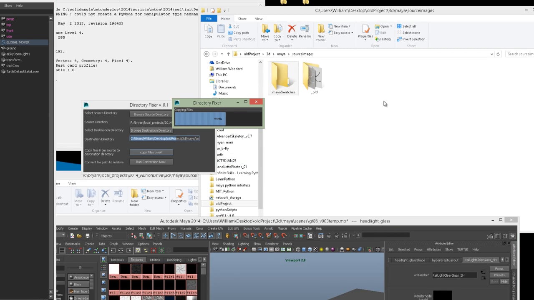534x300 pixels.
Task: Click Hypershade texture swatches vertical scrollbar
Action: tap(203, 281)
